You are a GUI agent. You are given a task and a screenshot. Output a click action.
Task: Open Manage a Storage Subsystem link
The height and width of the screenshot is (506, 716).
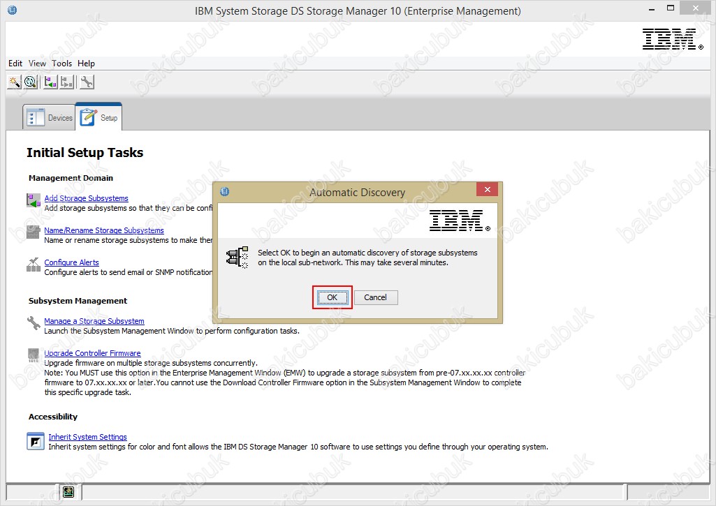coord(94,321)
